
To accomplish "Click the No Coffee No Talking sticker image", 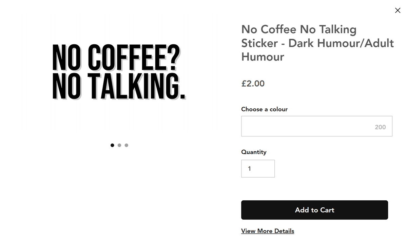I will (119, 72).
